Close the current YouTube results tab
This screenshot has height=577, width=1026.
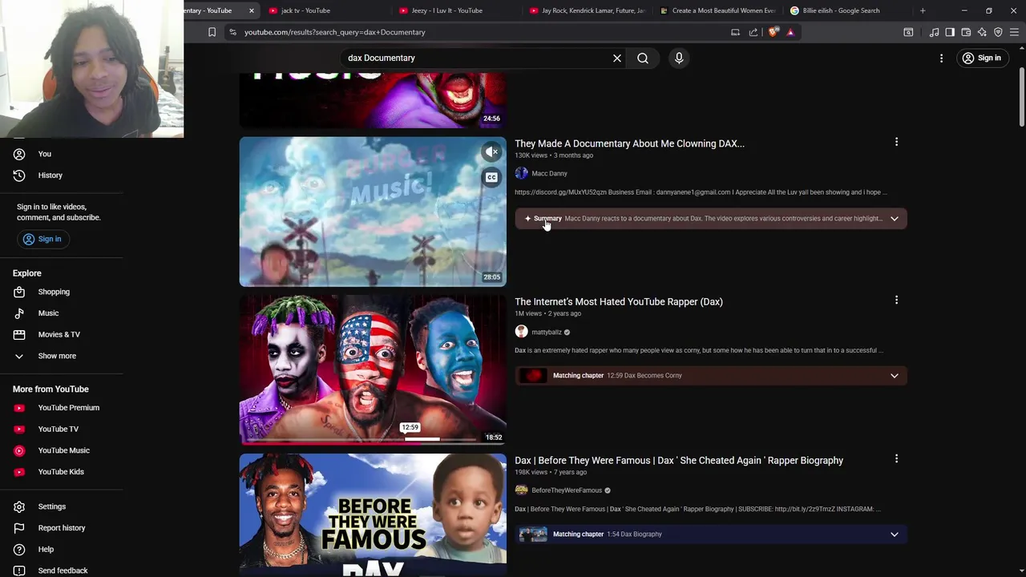tap(252, 10)
